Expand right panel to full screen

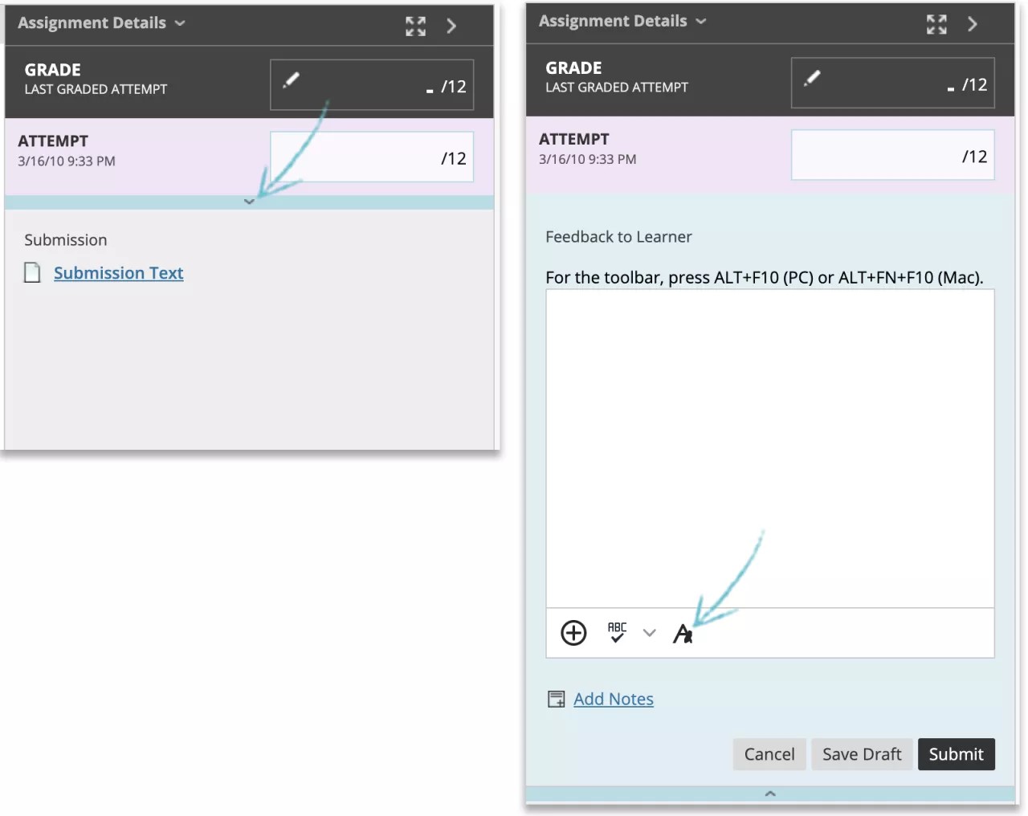click(936, 24)
